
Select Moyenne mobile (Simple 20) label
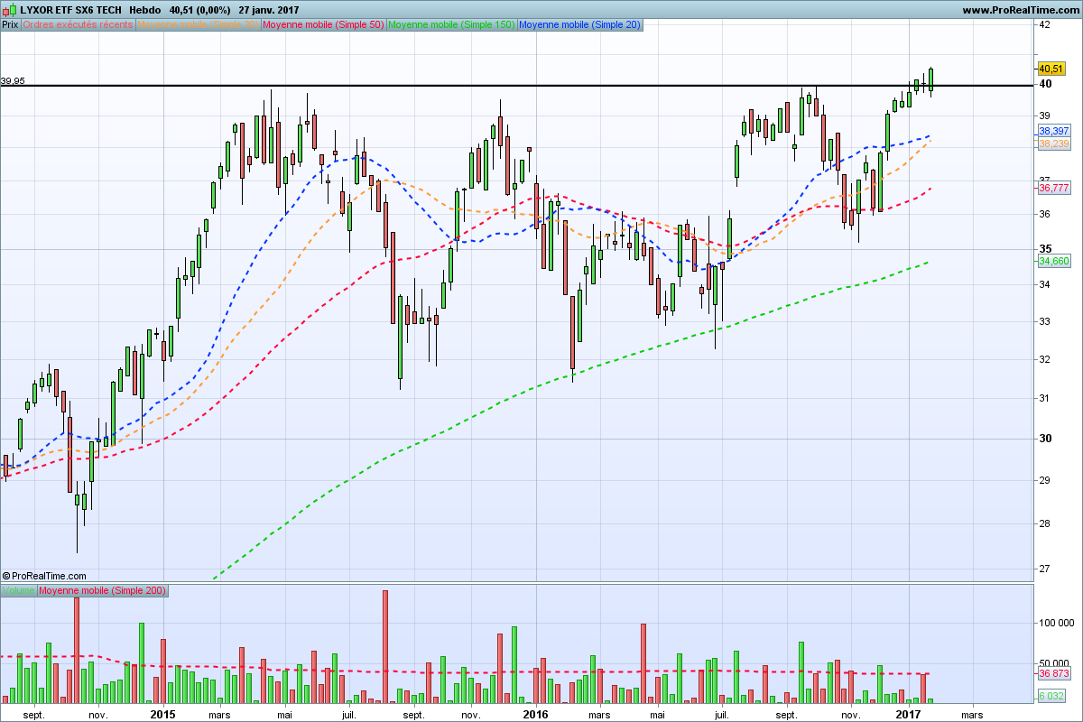click(580, 24)
